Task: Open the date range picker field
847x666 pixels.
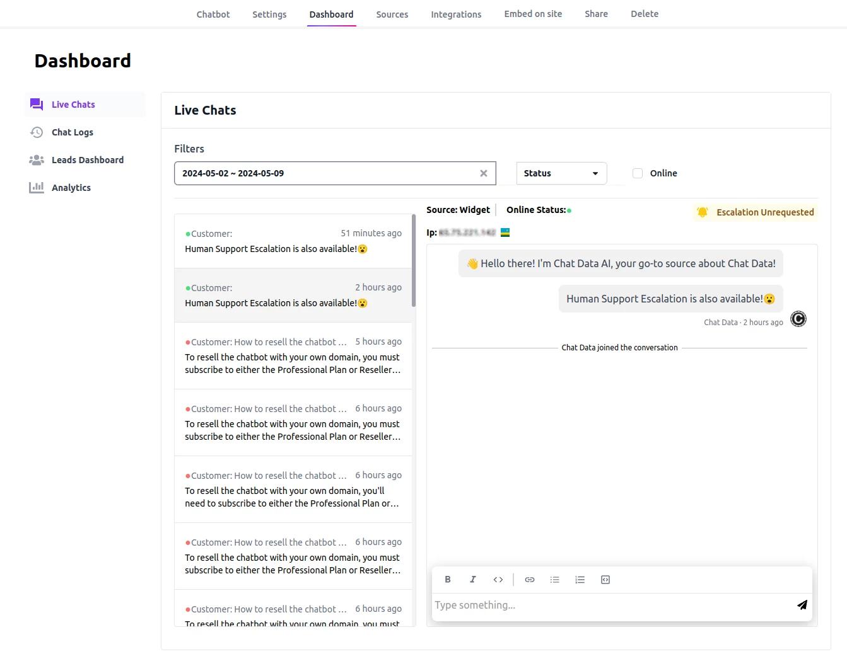Action: (325, 173)
